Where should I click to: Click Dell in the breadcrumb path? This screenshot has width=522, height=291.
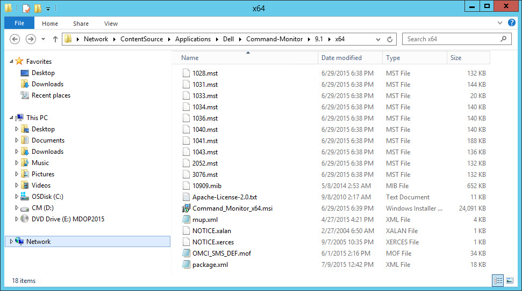tap(228, 39)
